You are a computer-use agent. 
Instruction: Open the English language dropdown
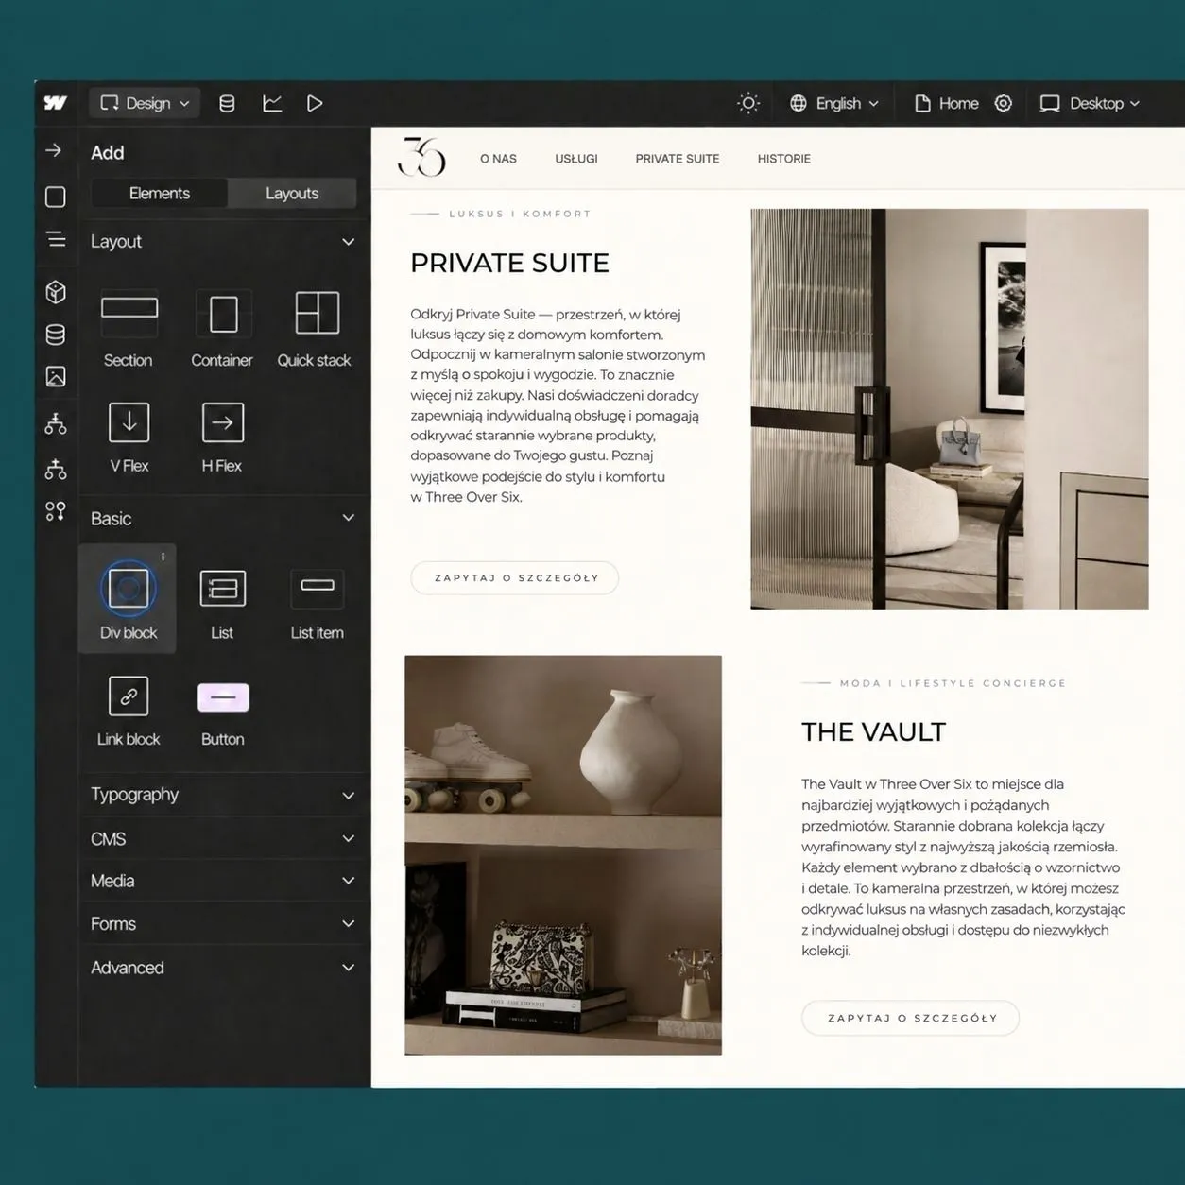click(834, 103)
